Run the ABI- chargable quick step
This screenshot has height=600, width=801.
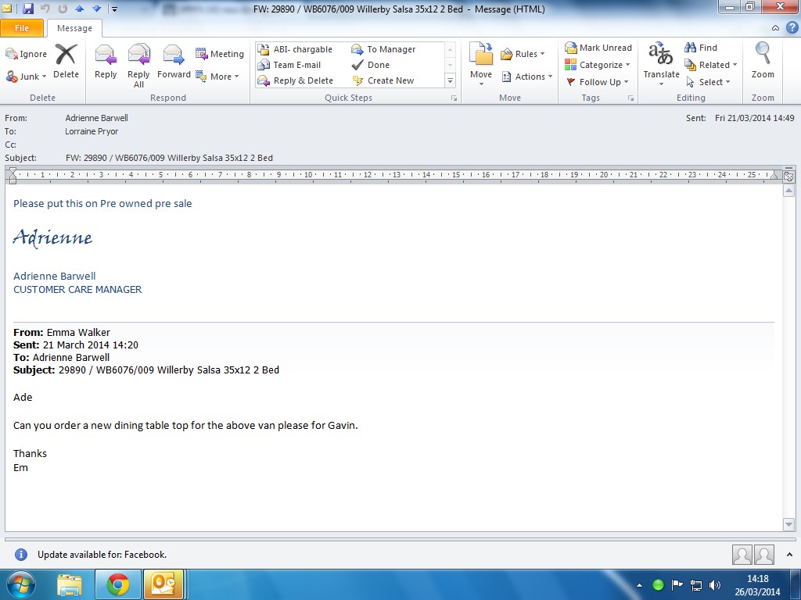295,49
